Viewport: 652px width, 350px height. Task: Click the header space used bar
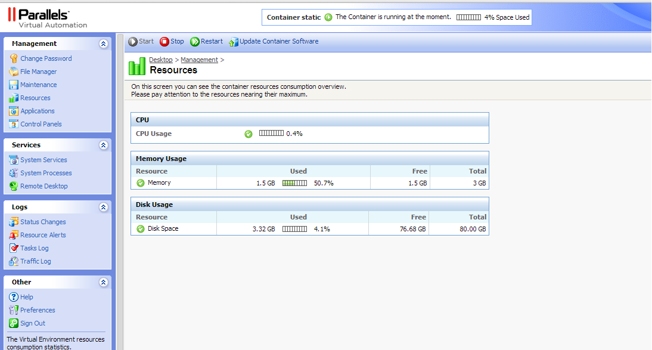[x=468, y=17]
